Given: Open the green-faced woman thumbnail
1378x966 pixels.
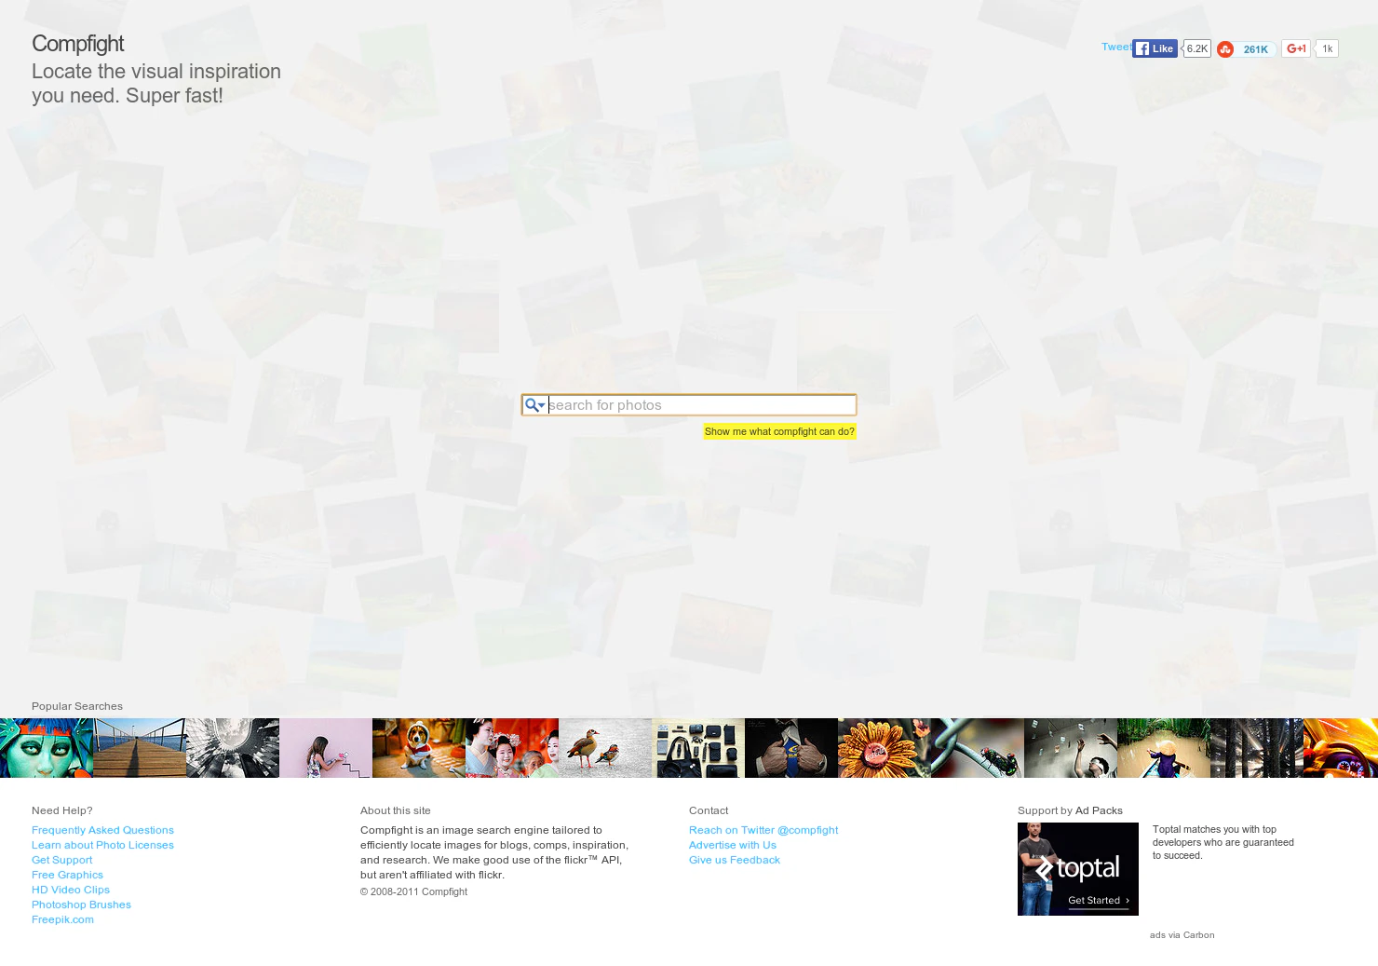Looking at the screenshot, I should [x=47, y=748].
